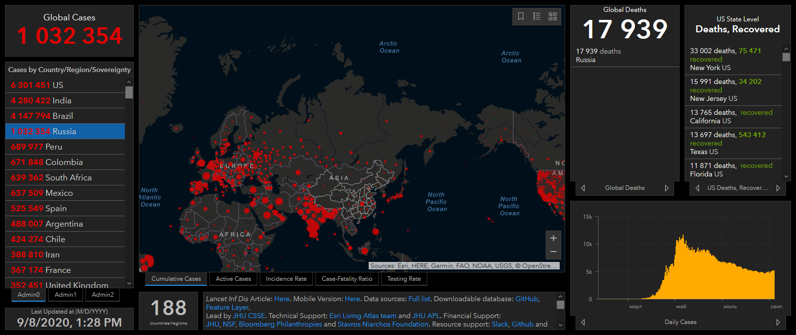Open the basemap gallery grid icon

(553, 16)
